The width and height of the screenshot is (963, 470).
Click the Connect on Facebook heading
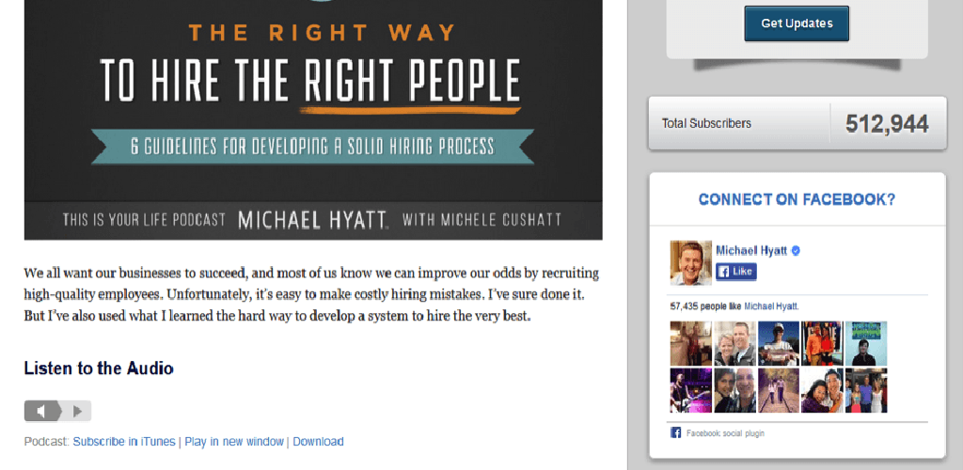[x=797, y=199]
